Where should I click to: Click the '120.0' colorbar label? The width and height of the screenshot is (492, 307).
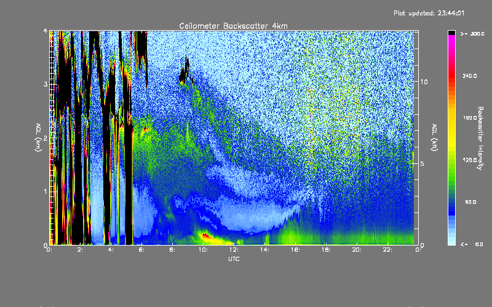click(470, 160)
